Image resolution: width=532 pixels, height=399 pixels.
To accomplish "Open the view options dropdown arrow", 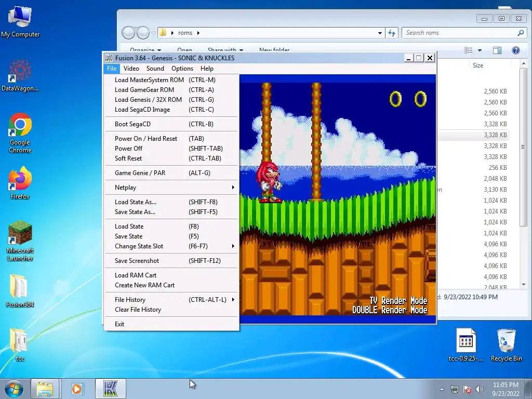I will pyautogui.click(x=480, y=50).
